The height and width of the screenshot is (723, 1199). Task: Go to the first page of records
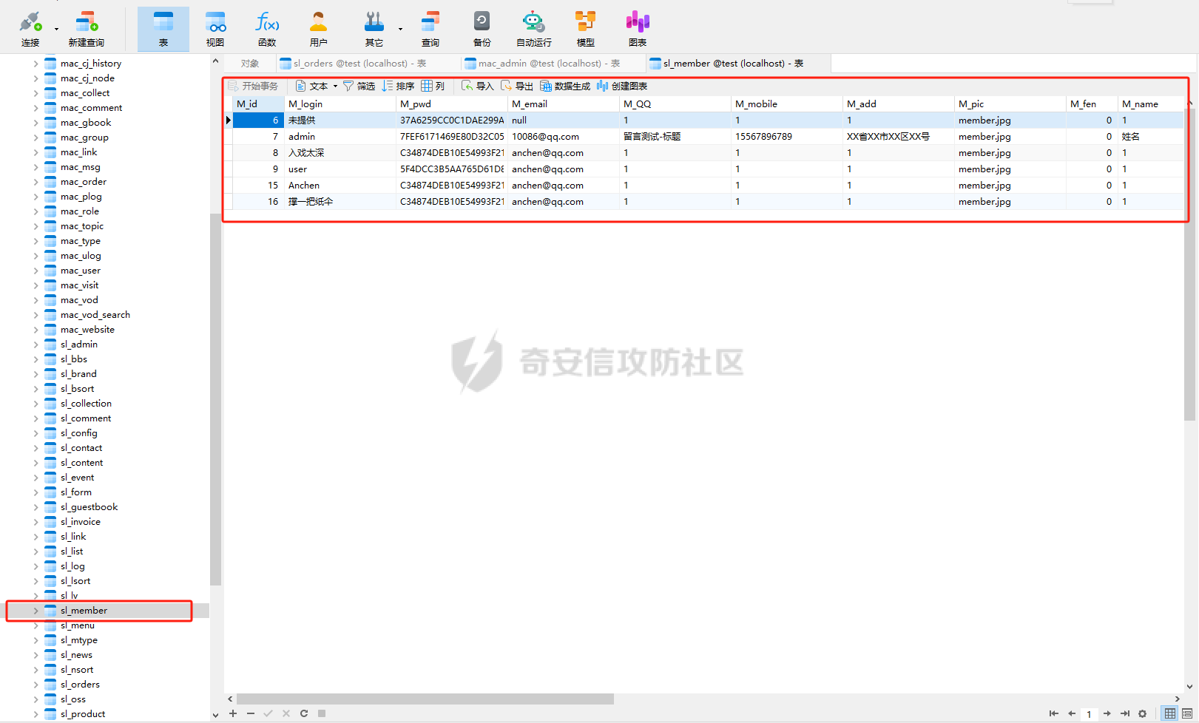(x=1053, y=713)
